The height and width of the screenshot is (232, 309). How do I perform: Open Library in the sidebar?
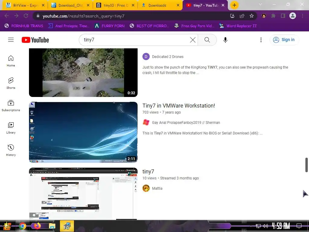[x=11, y=128]
